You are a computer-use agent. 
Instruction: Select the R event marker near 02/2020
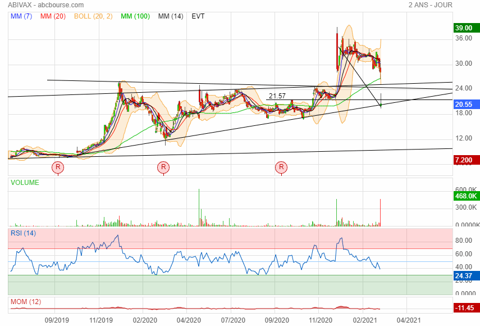(x=163, y=167)
